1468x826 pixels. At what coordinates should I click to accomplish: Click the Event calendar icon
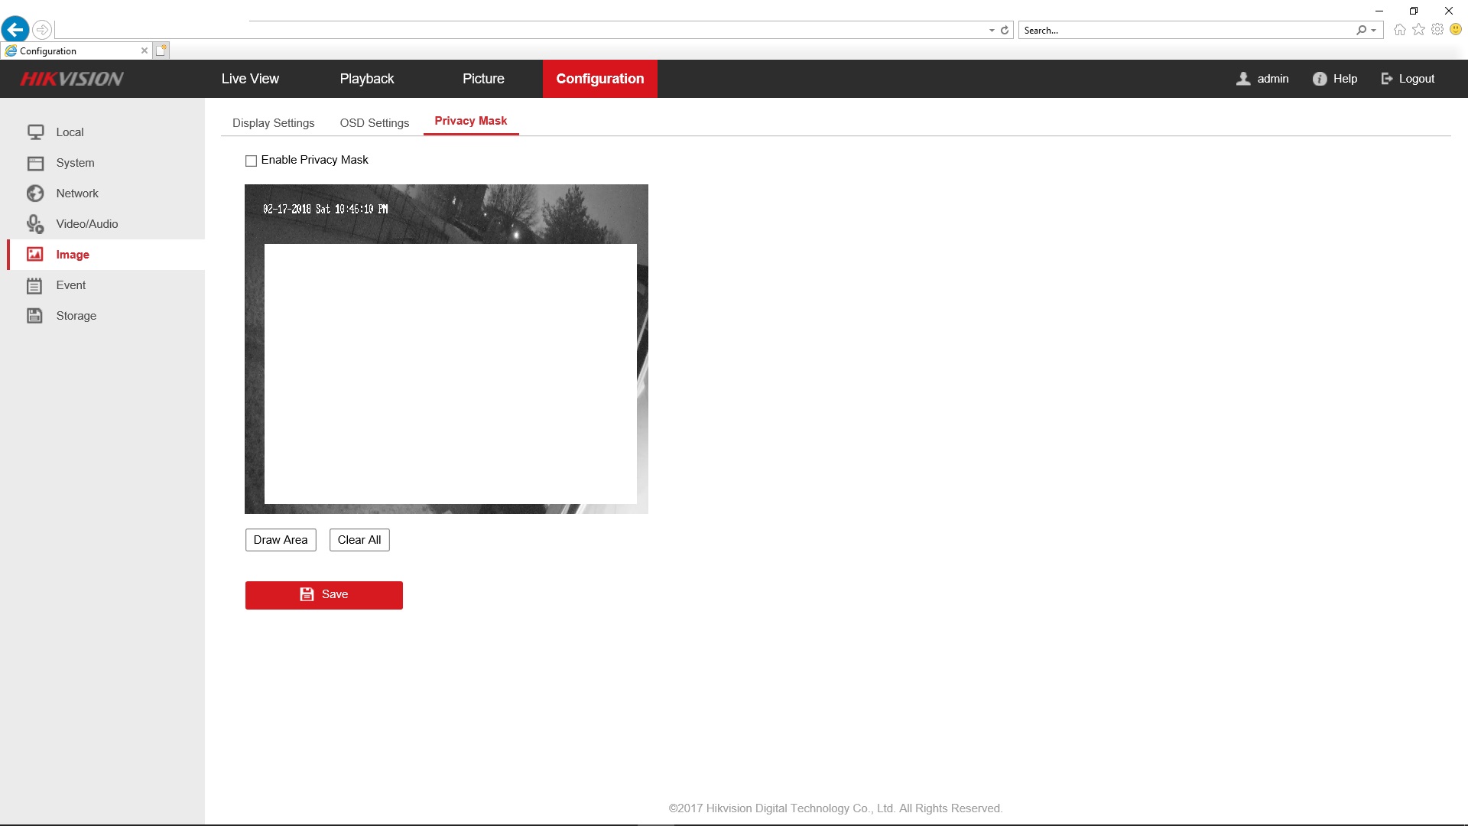(x=35, y=285)
